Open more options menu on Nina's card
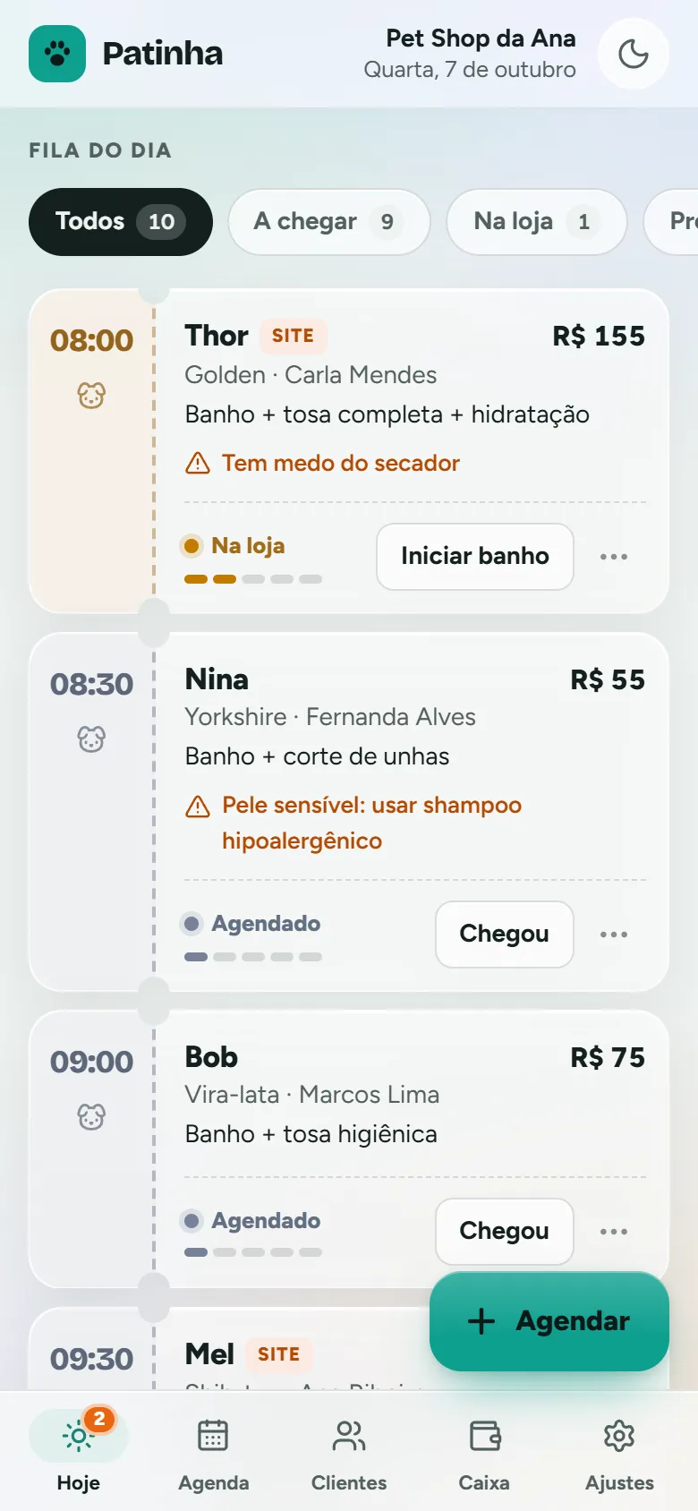698x1511 pixels. tap(614, 935)
